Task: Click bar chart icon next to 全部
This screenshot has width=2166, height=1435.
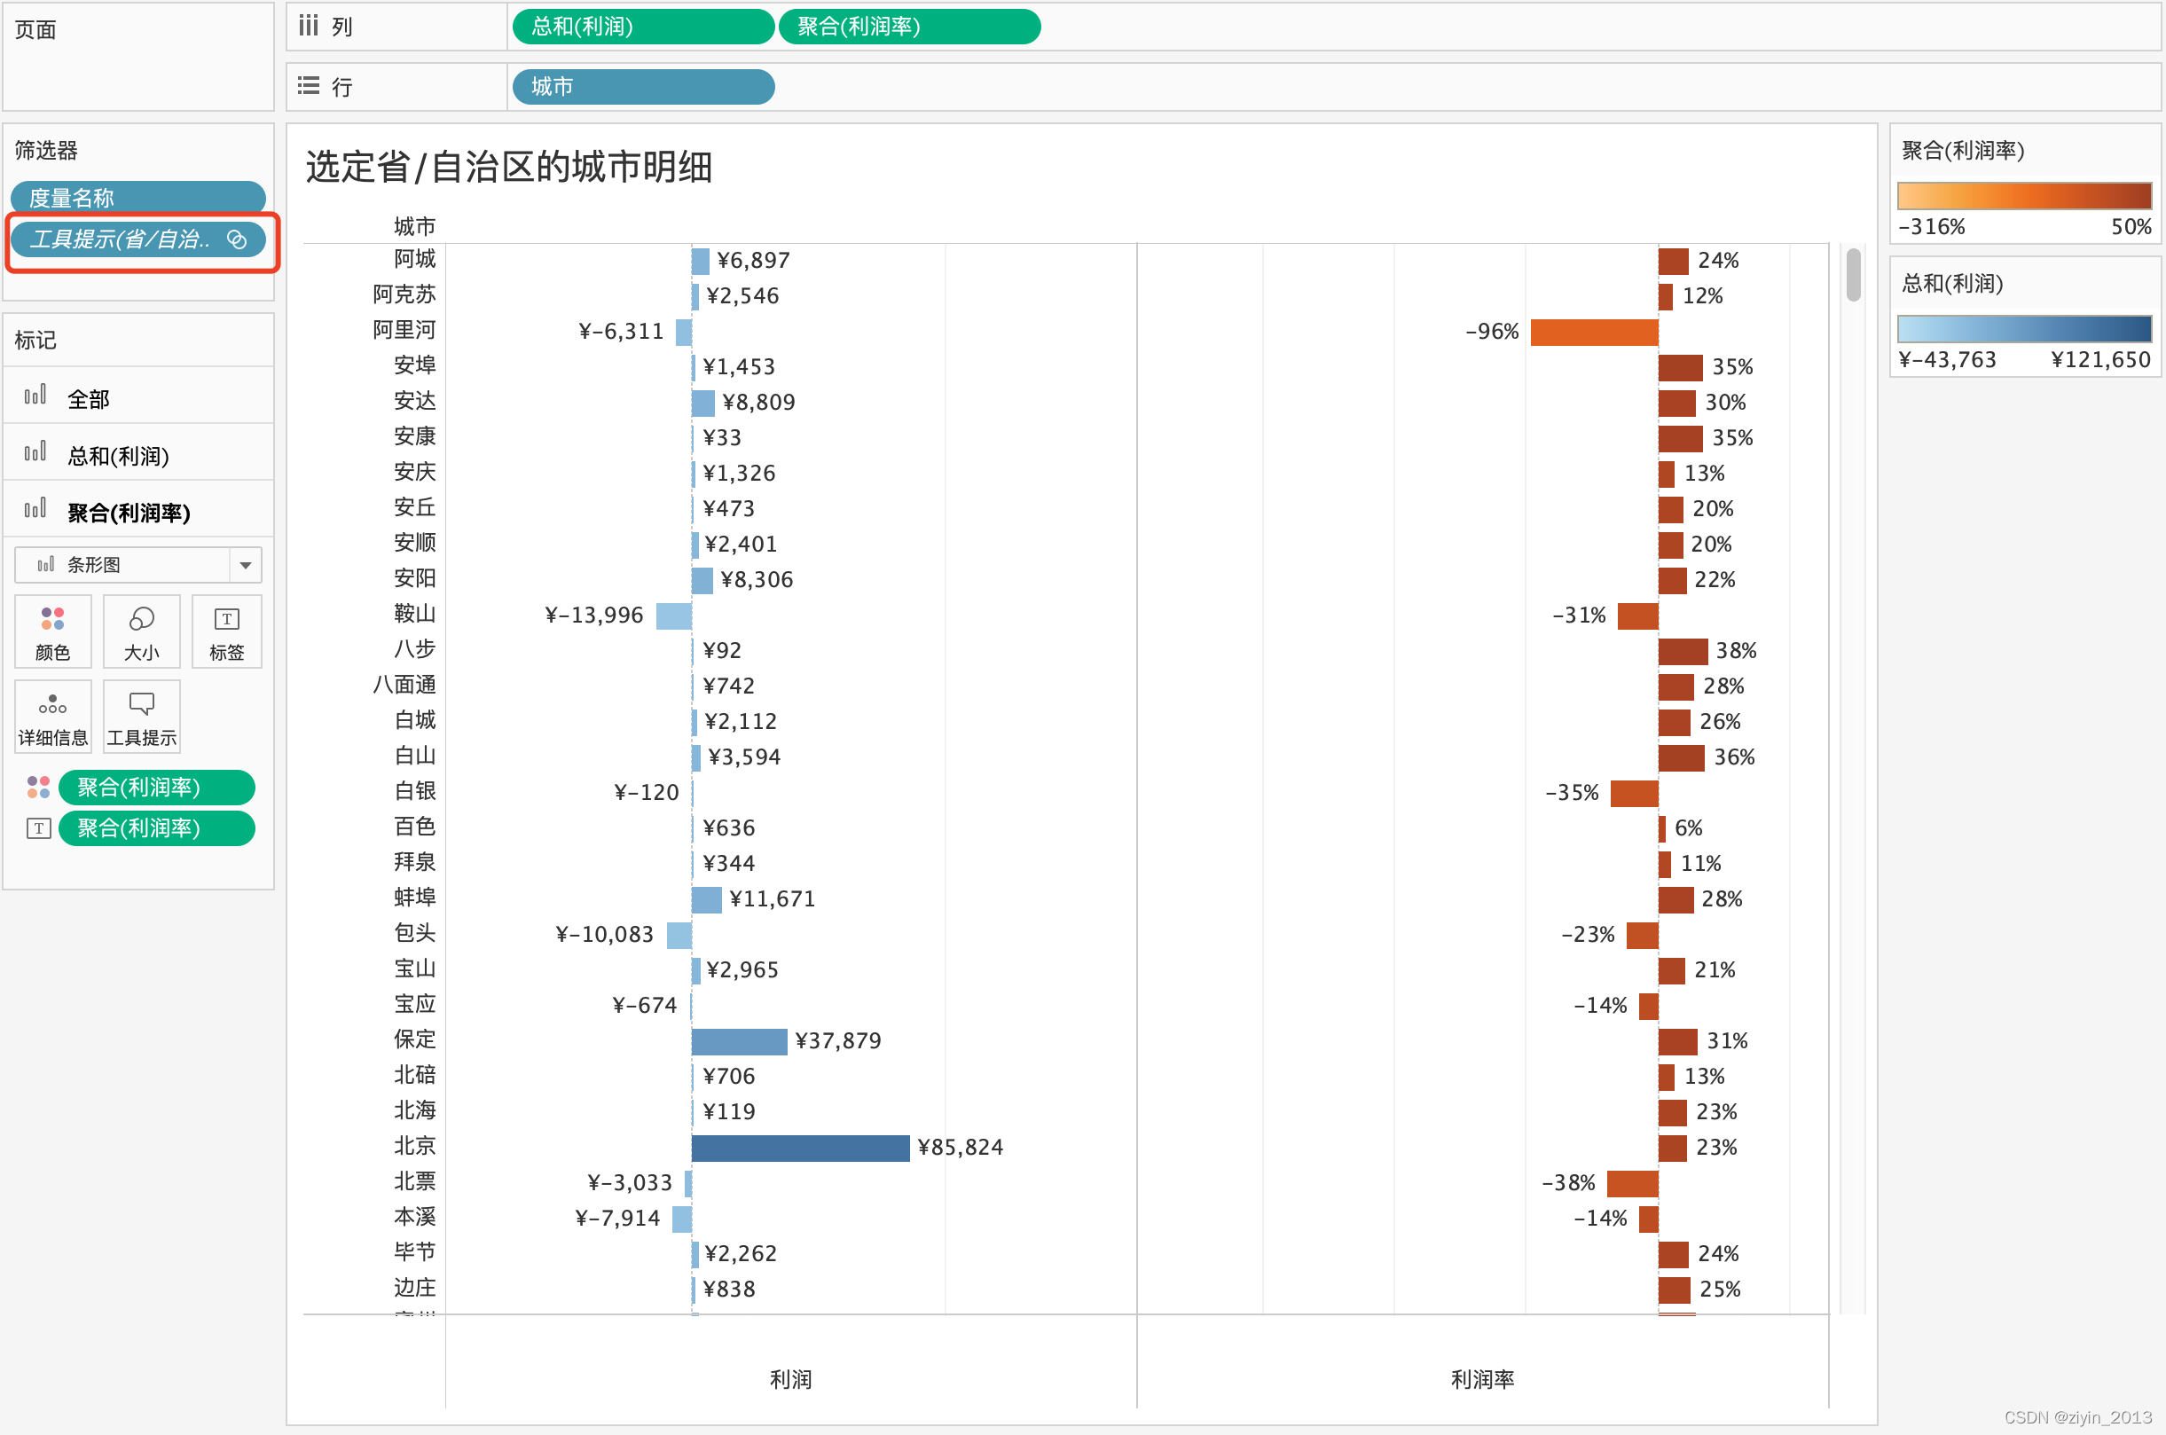Action: (x=35, y=396)
